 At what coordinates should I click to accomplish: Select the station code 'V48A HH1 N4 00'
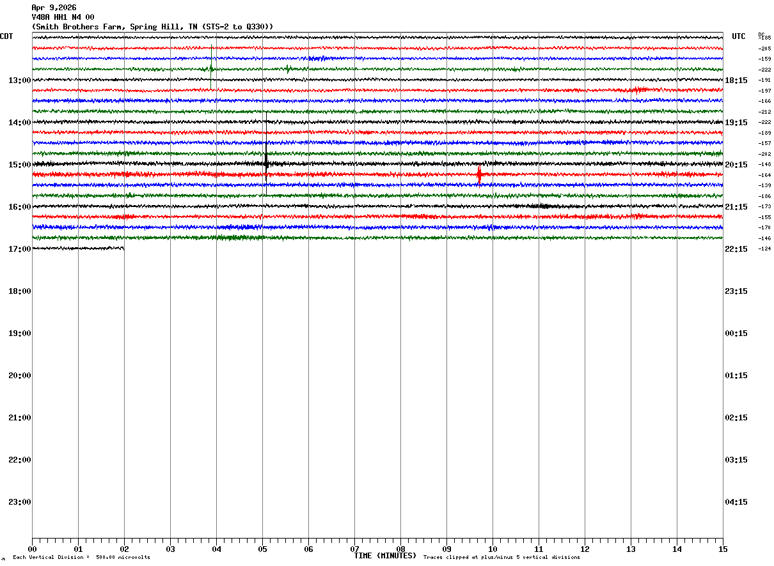coord(63,17)
